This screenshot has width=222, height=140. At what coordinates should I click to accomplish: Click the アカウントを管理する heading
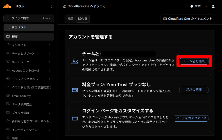(x=90, y=37)
